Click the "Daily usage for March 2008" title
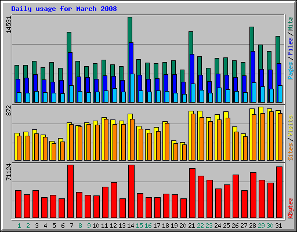This screenshot has width=297, height=232. 64,9
